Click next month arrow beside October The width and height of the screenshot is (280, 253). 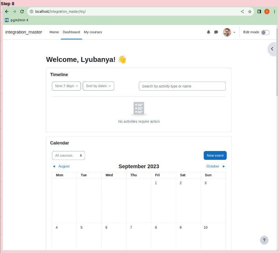click(x=224, y=166)
